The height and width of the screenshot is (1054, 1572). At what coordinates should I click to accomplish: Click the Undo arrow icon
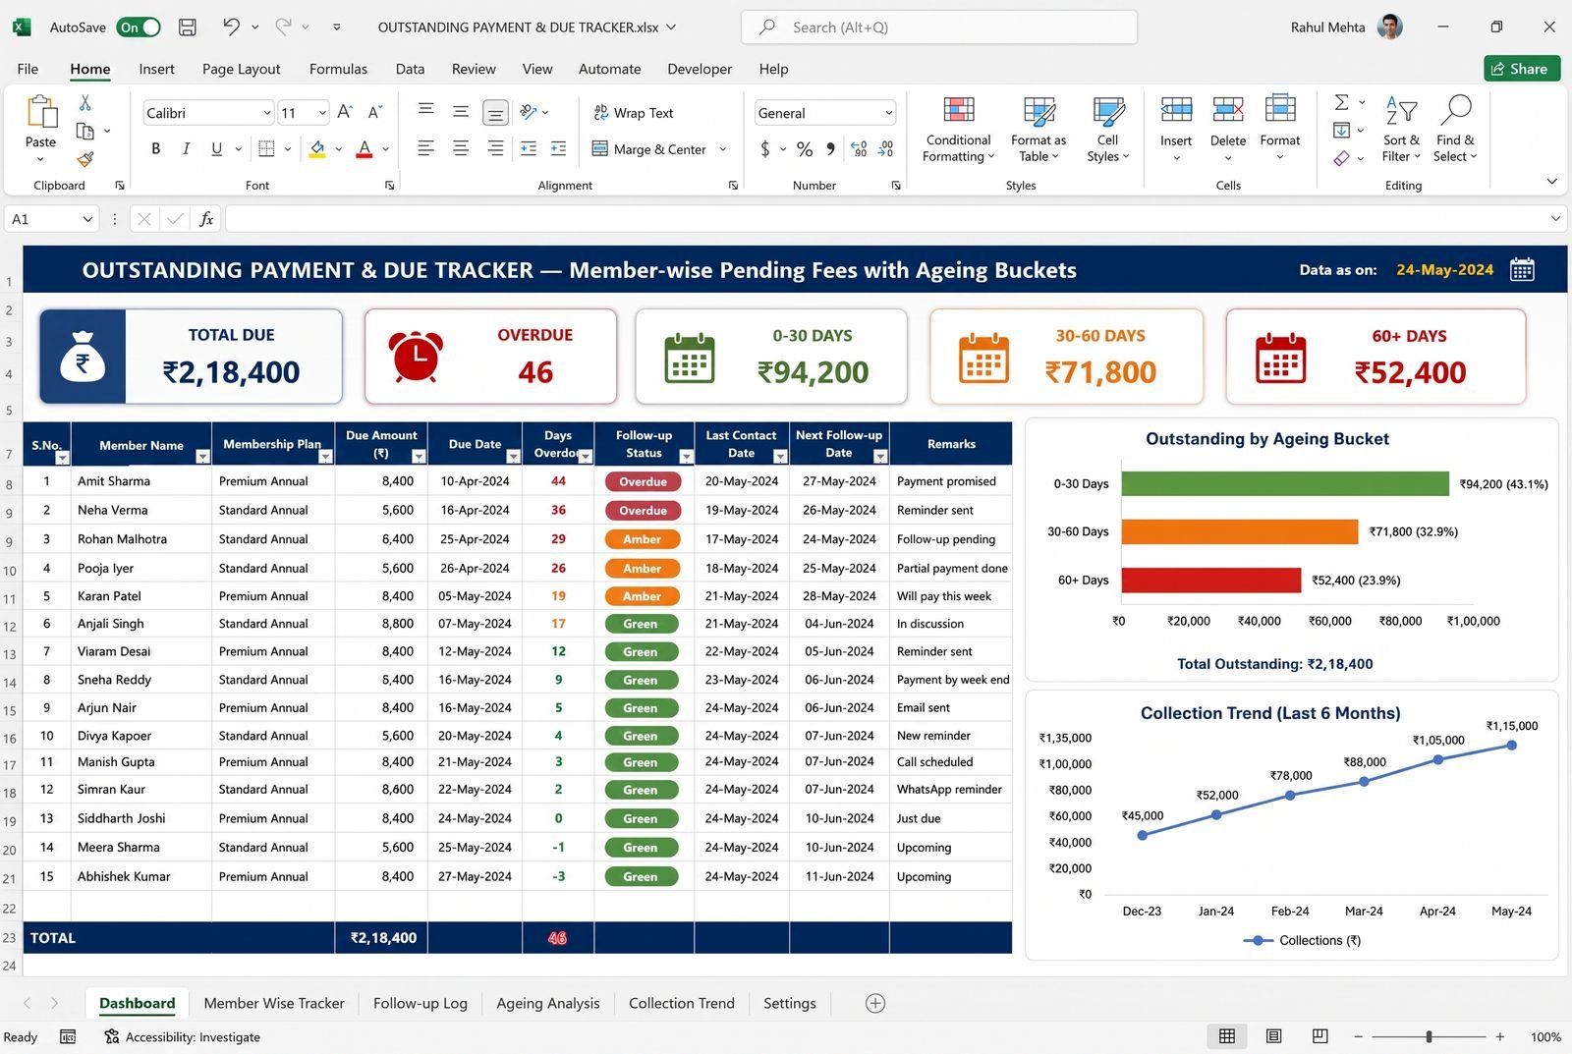(x=231, y=27)
